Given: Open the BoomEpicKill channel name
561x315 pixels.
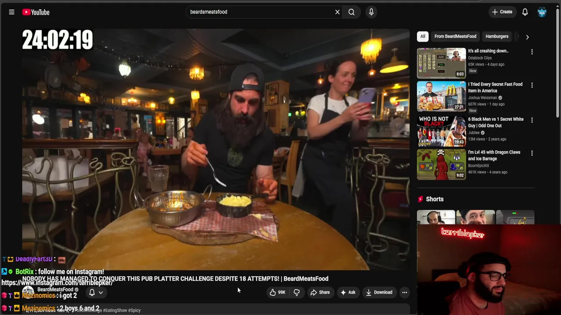Looking at the screenshot, I should (479, 165).
